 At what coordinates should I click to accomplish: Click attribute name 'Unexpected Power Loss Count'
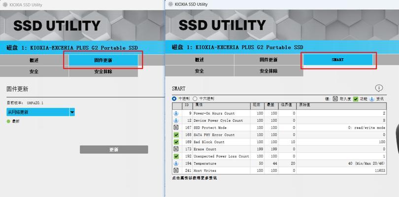pyautogui.click(x=221, y=156)
